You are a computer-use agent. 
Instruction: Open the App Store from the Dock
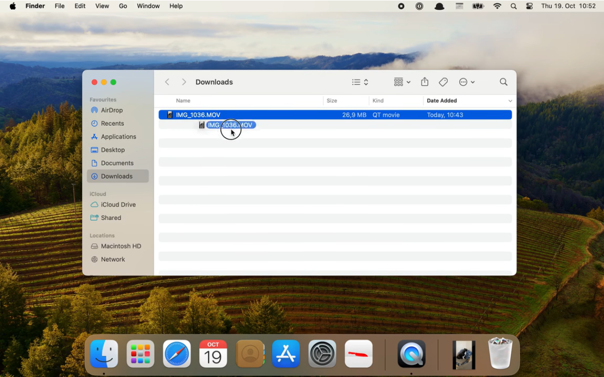pos(286,354)
